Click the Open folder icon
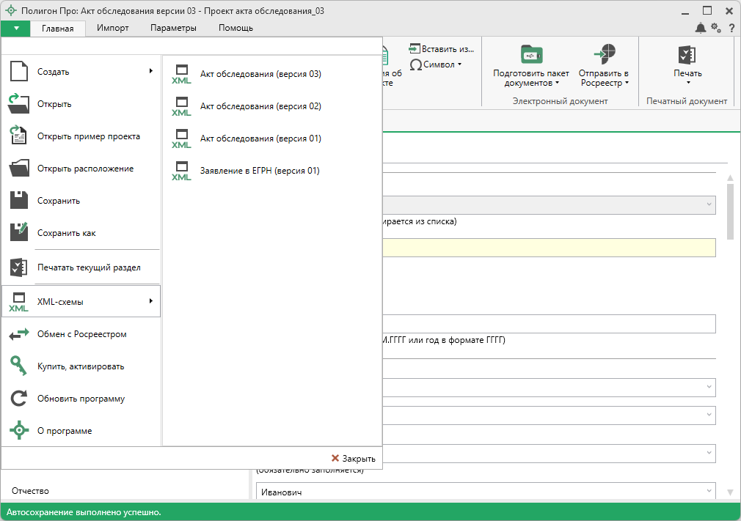 pos(19,104)
